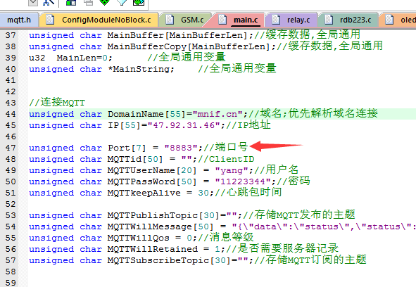
Task: Click line number 44 in the gutter
Action: (11, 114)
